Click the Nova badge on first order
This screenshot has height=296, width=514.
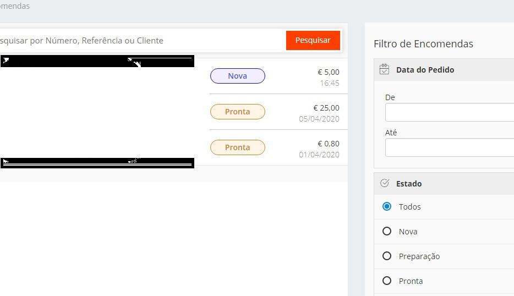coord(237,76)
